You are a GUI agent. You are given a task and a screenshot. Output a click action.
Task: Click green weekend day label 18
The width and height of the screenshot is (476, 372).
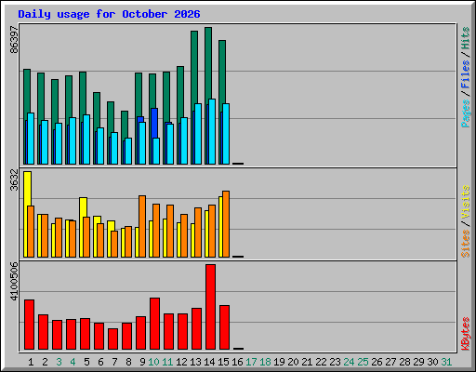pos(266,362)
